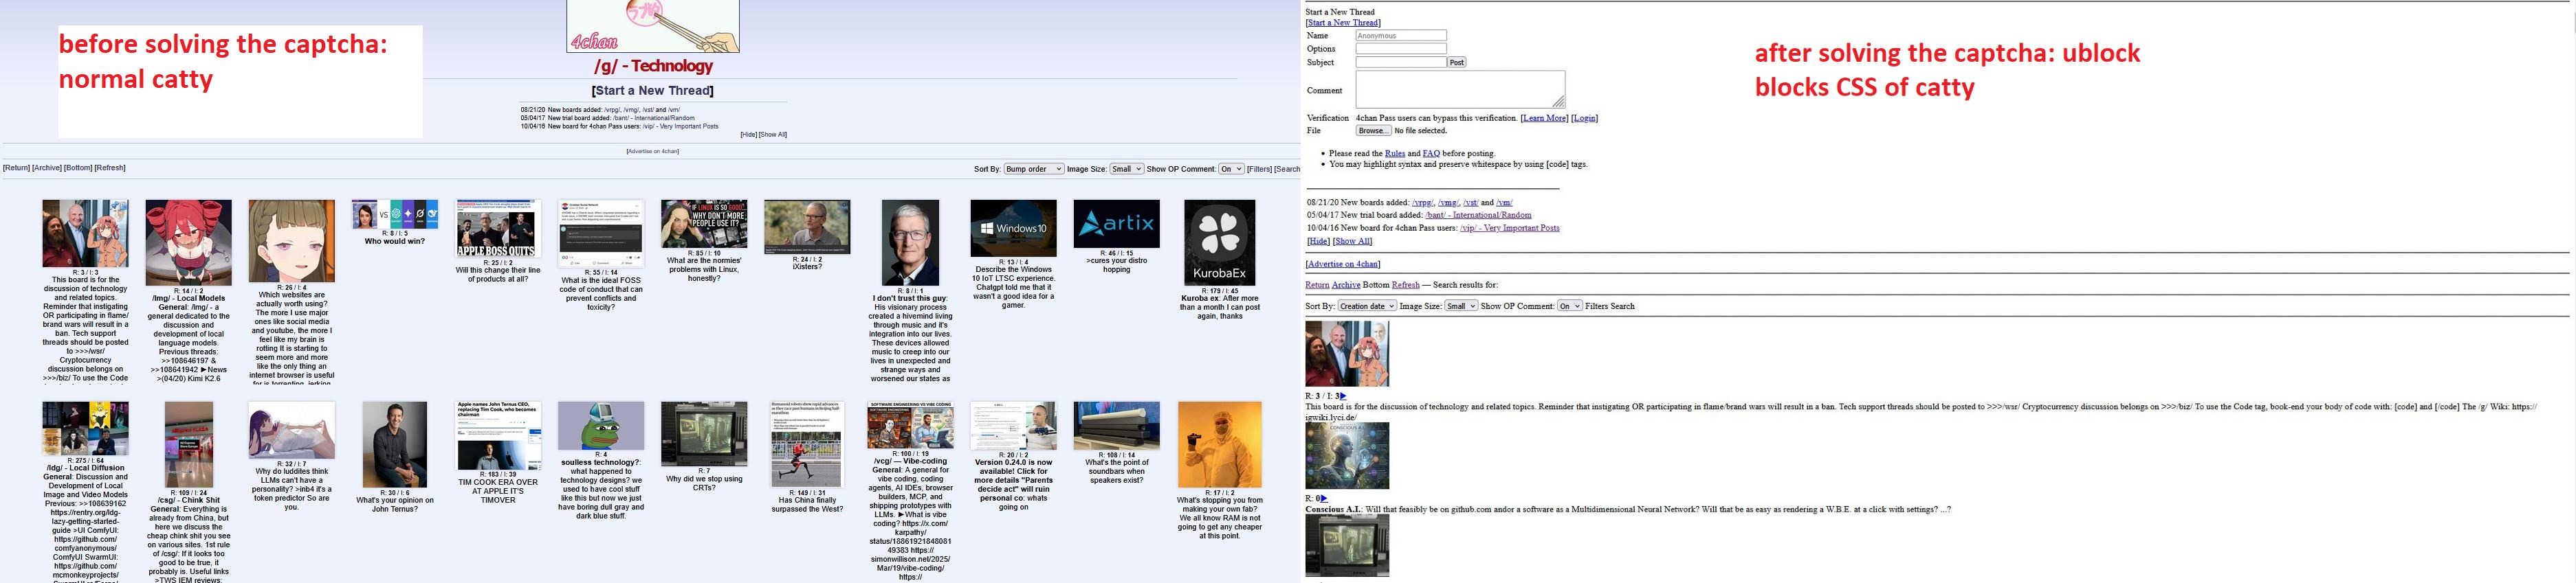Open the KurobaEx thread thumbnail
The image size is (2576, 583).
click(1219, 242)
